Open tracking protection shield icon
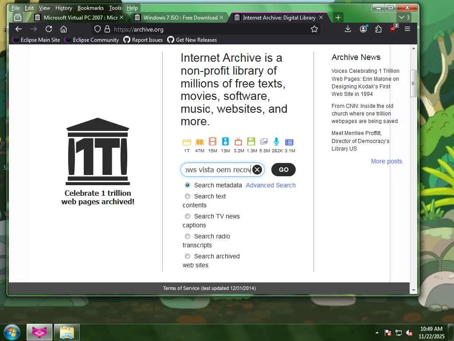454x341 pixels. 98,29
